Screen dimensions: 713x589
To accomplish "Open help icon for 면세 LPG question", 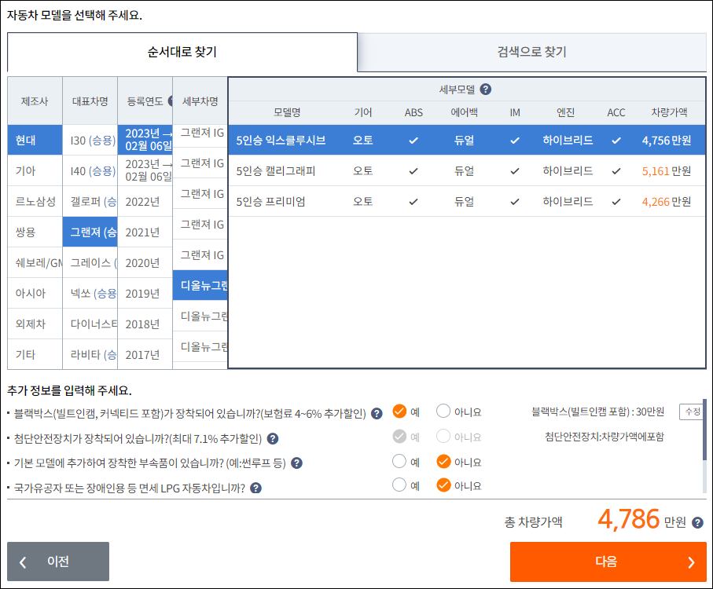I will tap(256, 488).
